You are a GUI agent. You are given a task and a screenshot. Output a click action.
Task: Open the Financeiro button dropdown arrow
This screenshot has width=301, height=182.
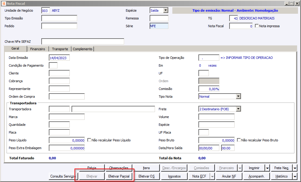240,168
